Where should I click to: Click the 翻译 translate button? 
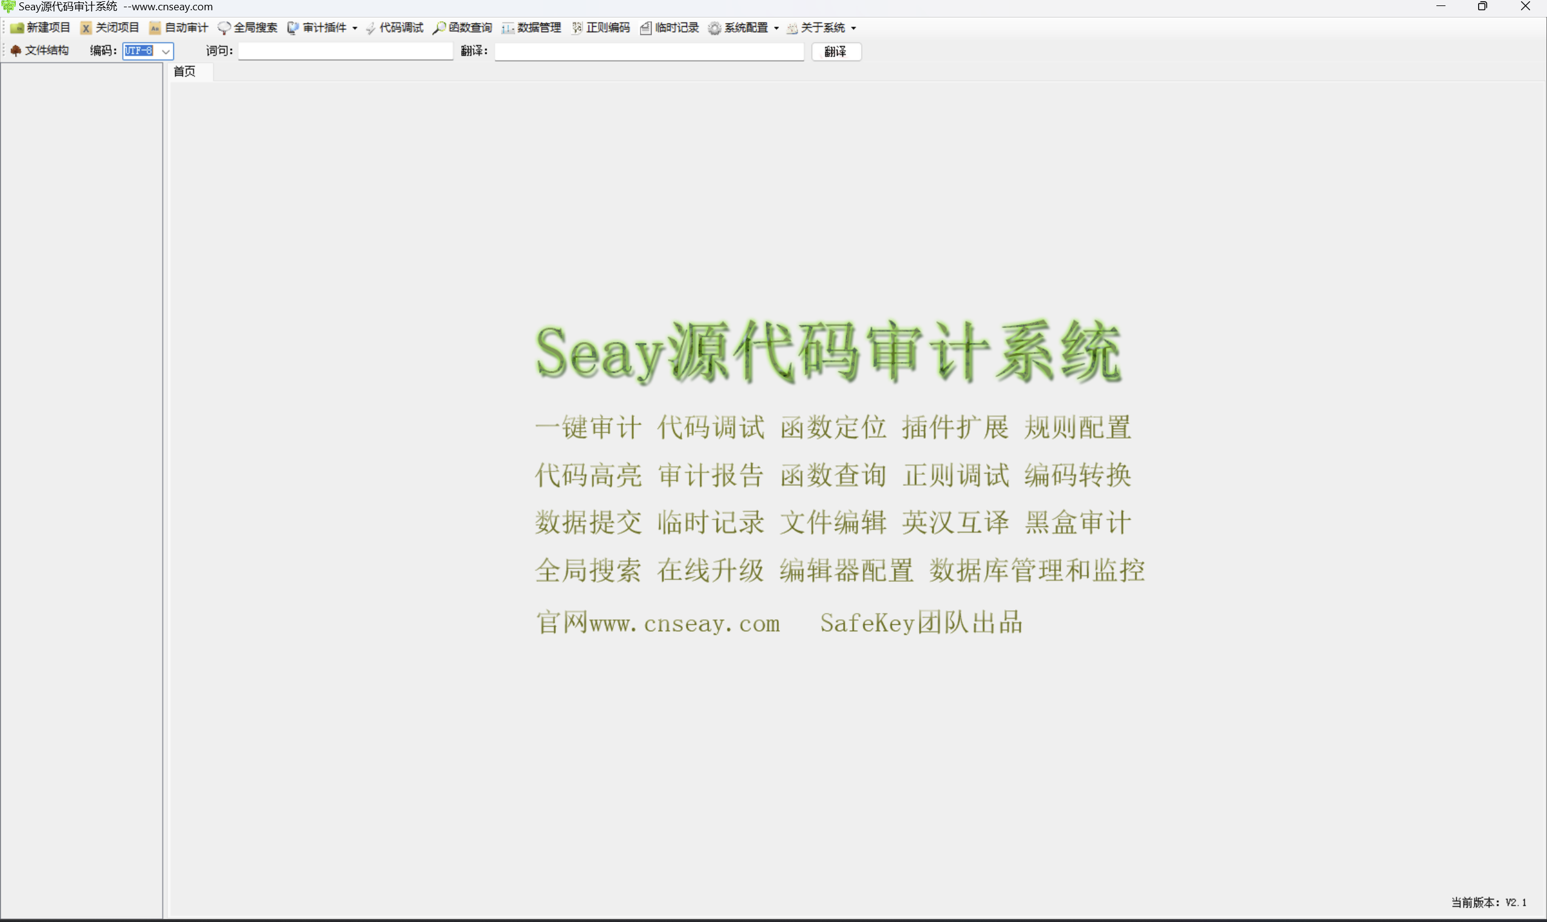[836, 51]
